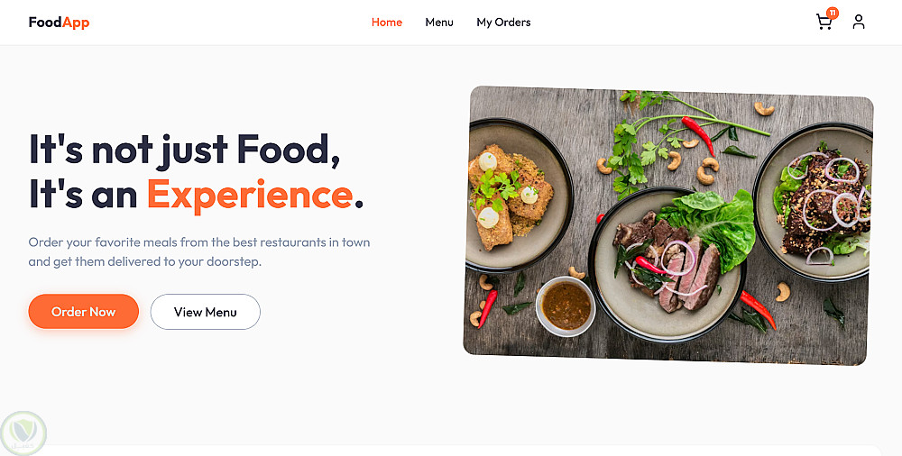Click the right bowl topped with onion rings

click(x=814, y=201)
